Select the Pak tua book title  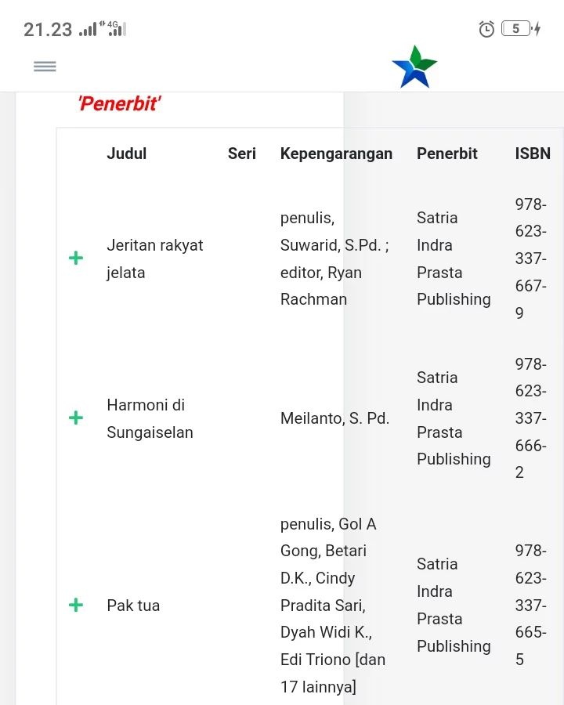pyautogui.click(x=133, y=606)
